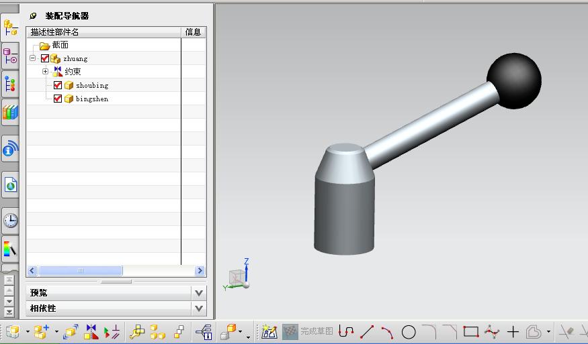
Task: Click the Assembly Constraints icon
Action: (x=91, y=332)
